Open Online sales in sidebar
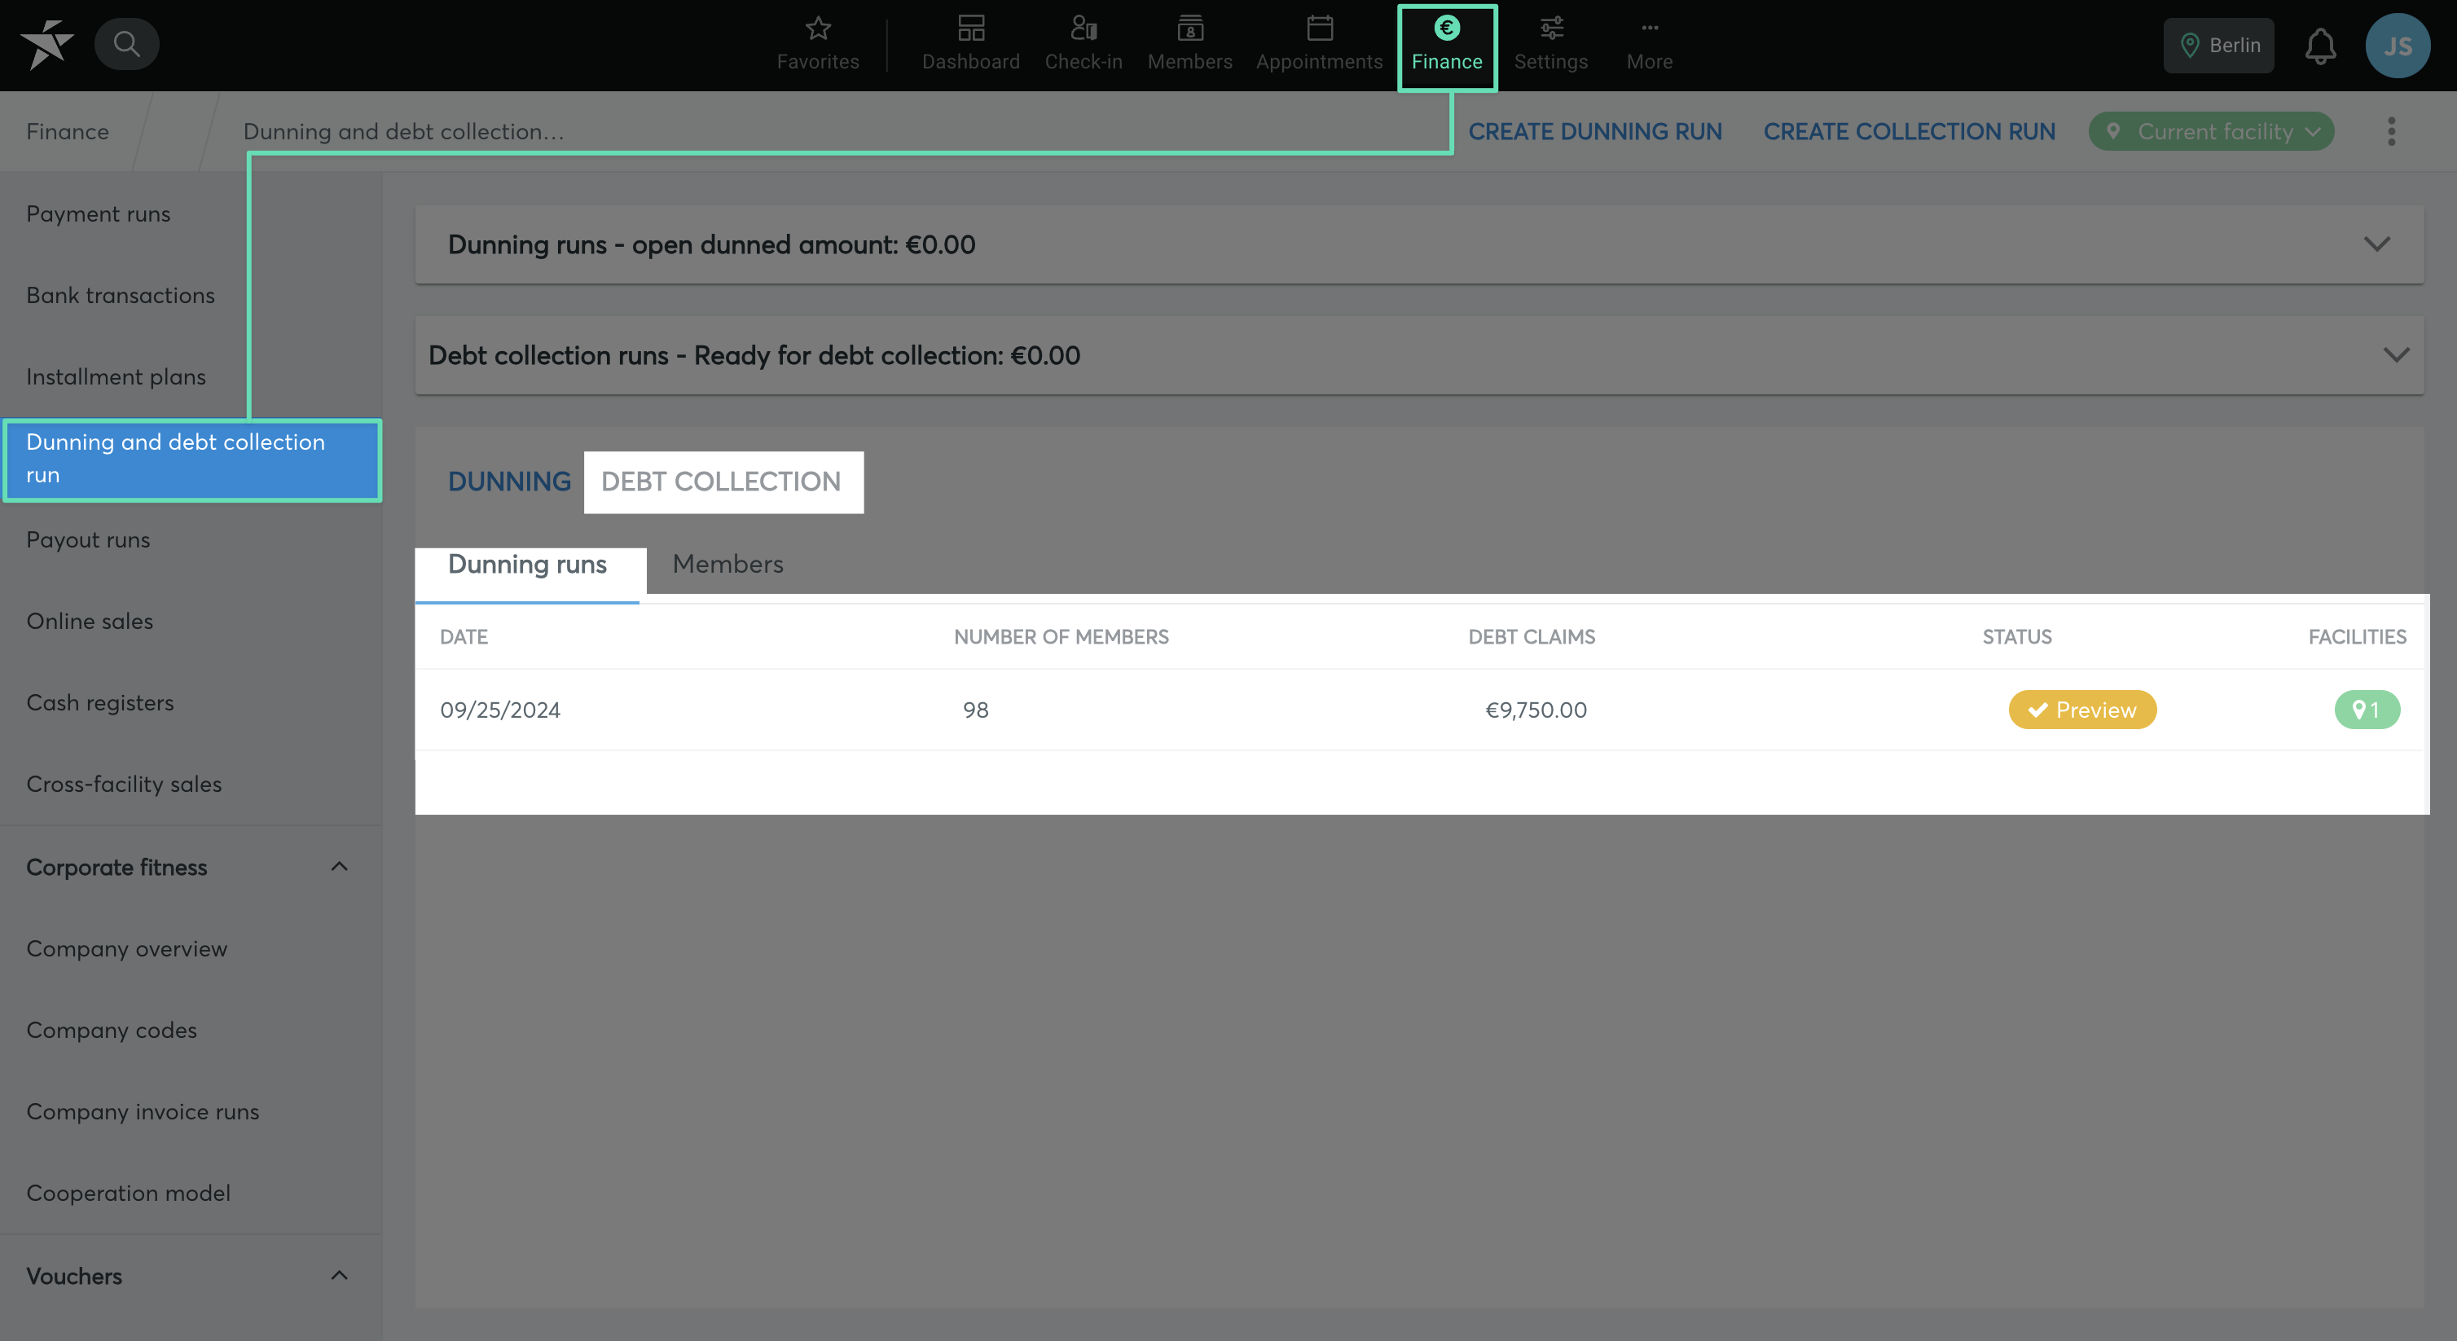 (x=90, y=621)
